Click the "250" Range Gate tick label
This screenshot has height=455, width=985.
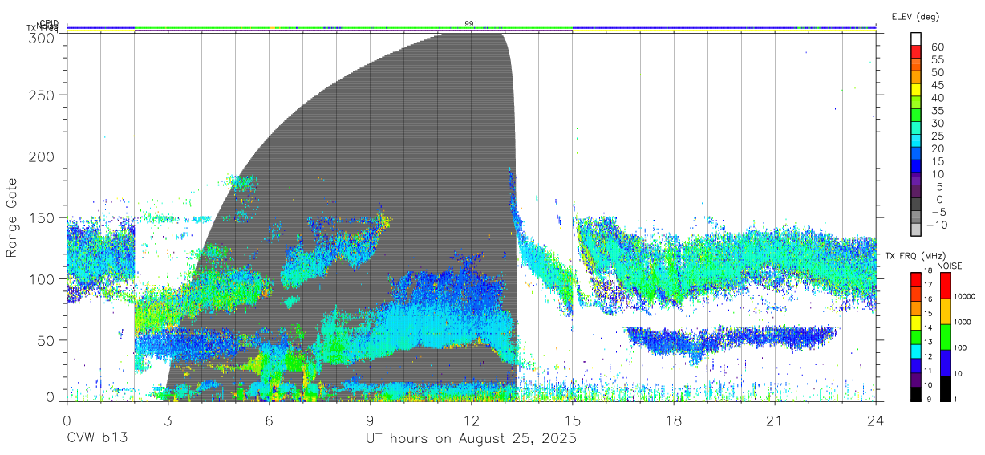[42, 95]
